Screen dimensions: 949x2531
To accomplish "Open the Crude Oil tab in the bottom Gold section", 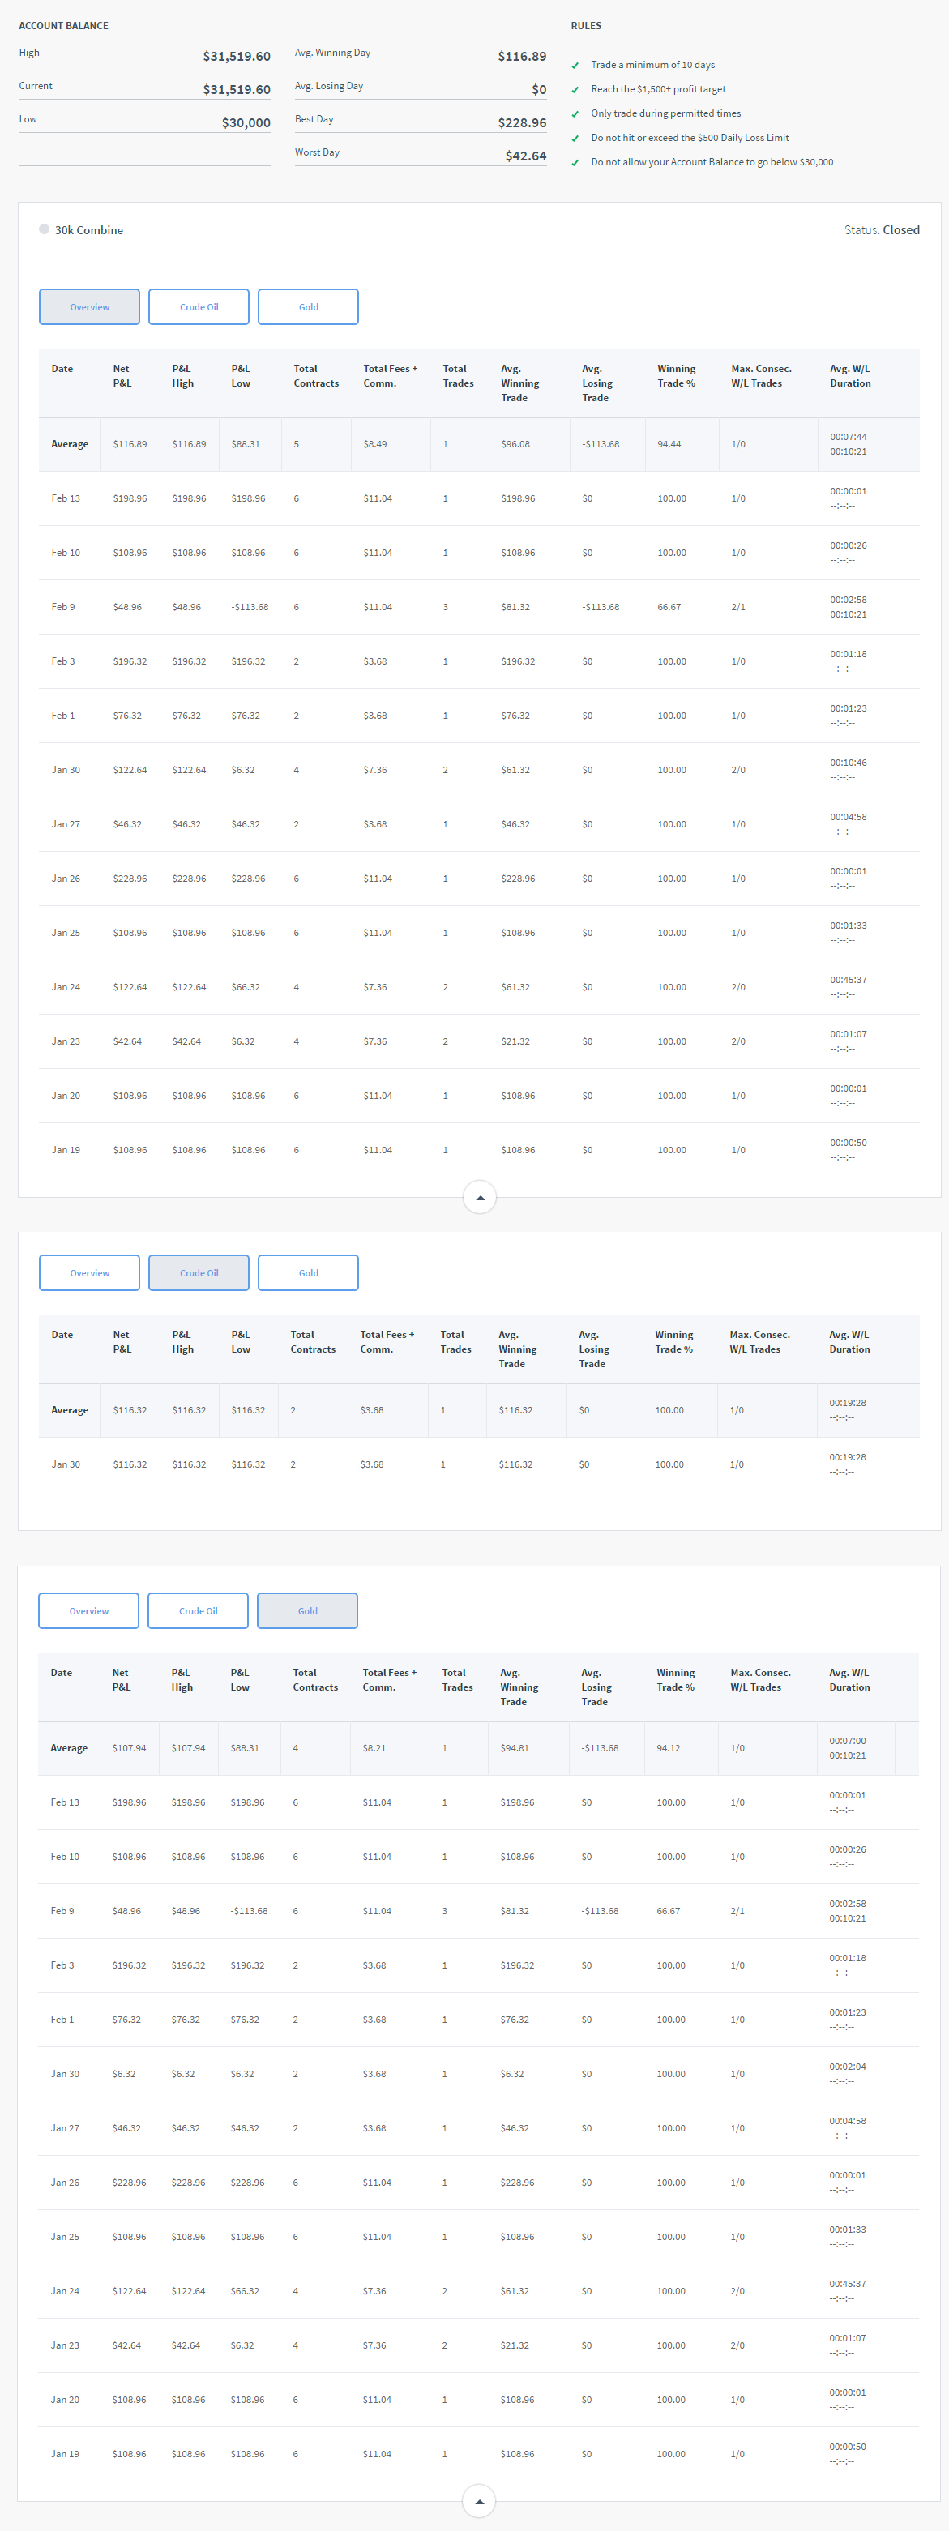I will pos(198,1610).
